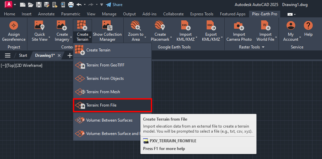The width and height of the screenshot is (322, 159).
Task: Redo the last undone action
Action: pos(91,5)
